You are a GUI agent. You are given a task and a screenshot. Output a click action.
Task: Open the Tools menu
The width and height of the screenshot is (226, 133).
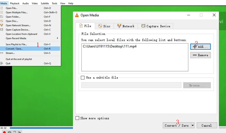[x=55, y=3]
